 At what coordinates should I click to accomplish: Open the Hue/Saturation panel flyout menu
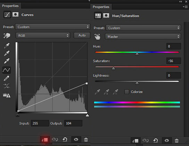click(185, 7)
